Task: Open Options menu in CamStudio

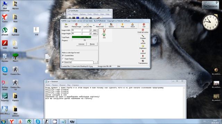Action: pos(83,14)
